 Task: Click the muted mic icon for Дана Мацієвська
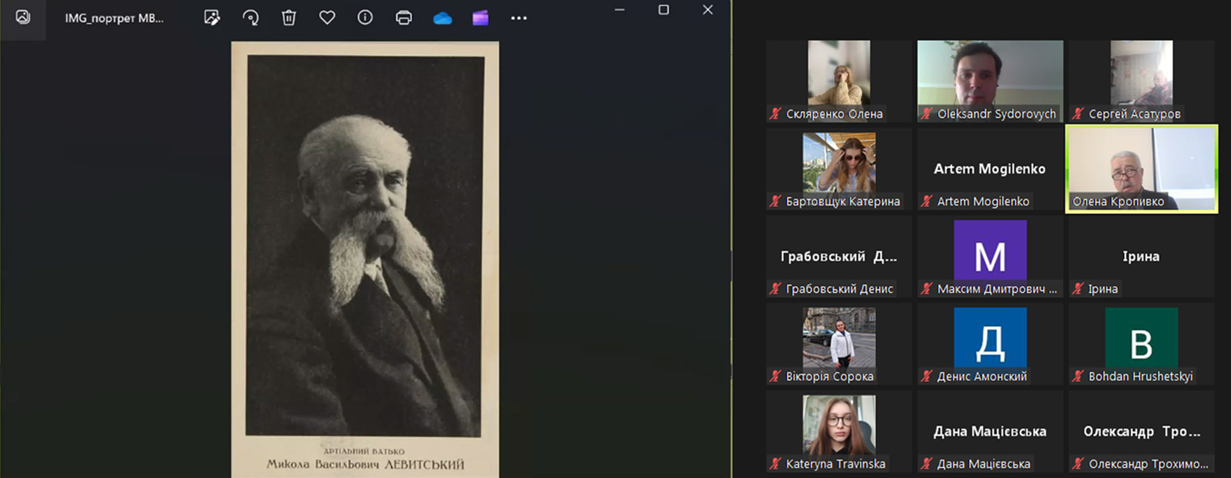pos(927,464)
